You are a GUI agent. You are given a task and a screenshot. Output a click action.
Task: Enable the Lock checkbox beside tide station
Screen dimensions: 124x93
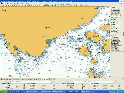coord(53,82)
